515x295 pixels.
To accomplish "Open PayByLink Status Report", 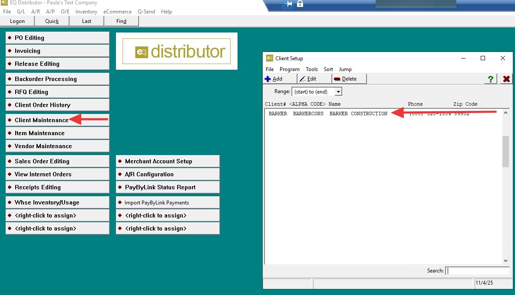I will point(168,187).
